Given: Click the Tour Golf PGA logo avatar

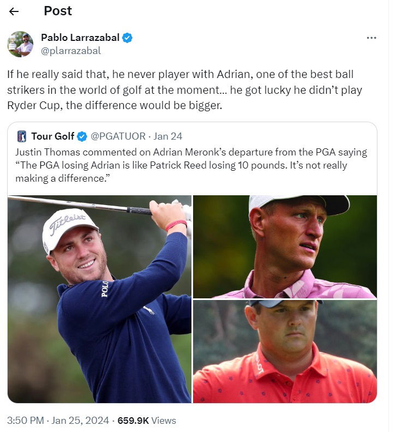Looking at the screenshot, I should pyautogui.click(x=21, y=136).
